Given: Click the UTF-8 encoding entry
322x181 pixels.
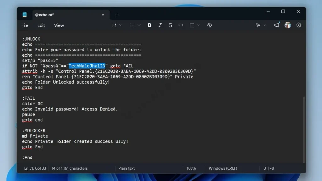Looking at the screenshot, I should [269, 168].
